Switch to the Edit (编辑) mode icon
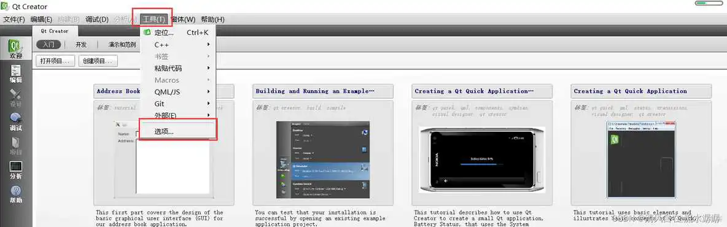Viewport: 727px width, 227px height. click(16, 74)
